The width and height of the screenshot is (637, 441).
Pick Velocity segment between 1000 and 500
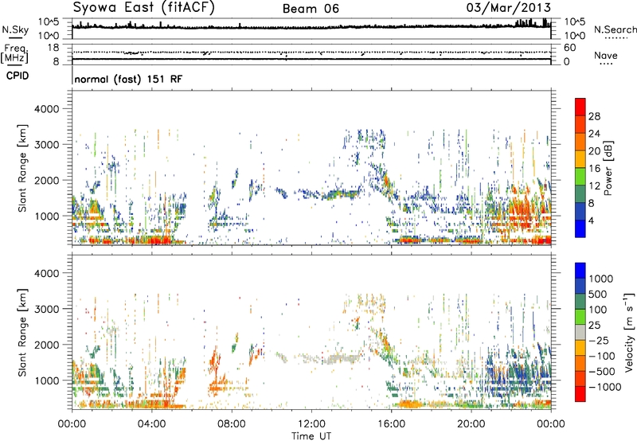(x=580, y=287)
